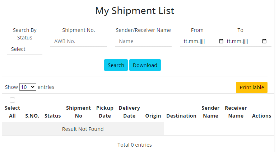Open the Search By Status dropdown
The width and height of the screenshot is (279, 152).
pos(25,49)
